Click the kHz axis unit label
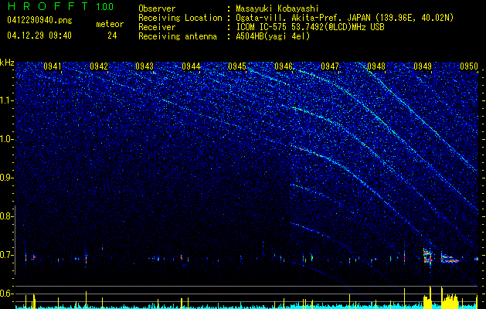 click(7, 63)
